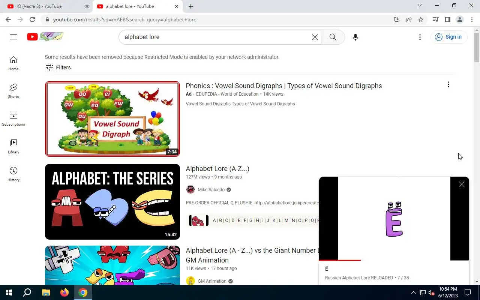The image size is (480, 300).
Task: Share this page from address bar
Action: 409,19
